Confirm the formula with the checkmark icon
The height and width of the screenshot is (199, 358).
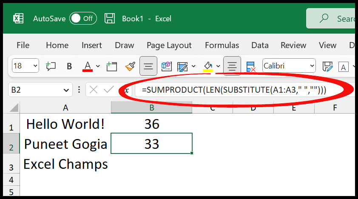click(x=109, y=90)
